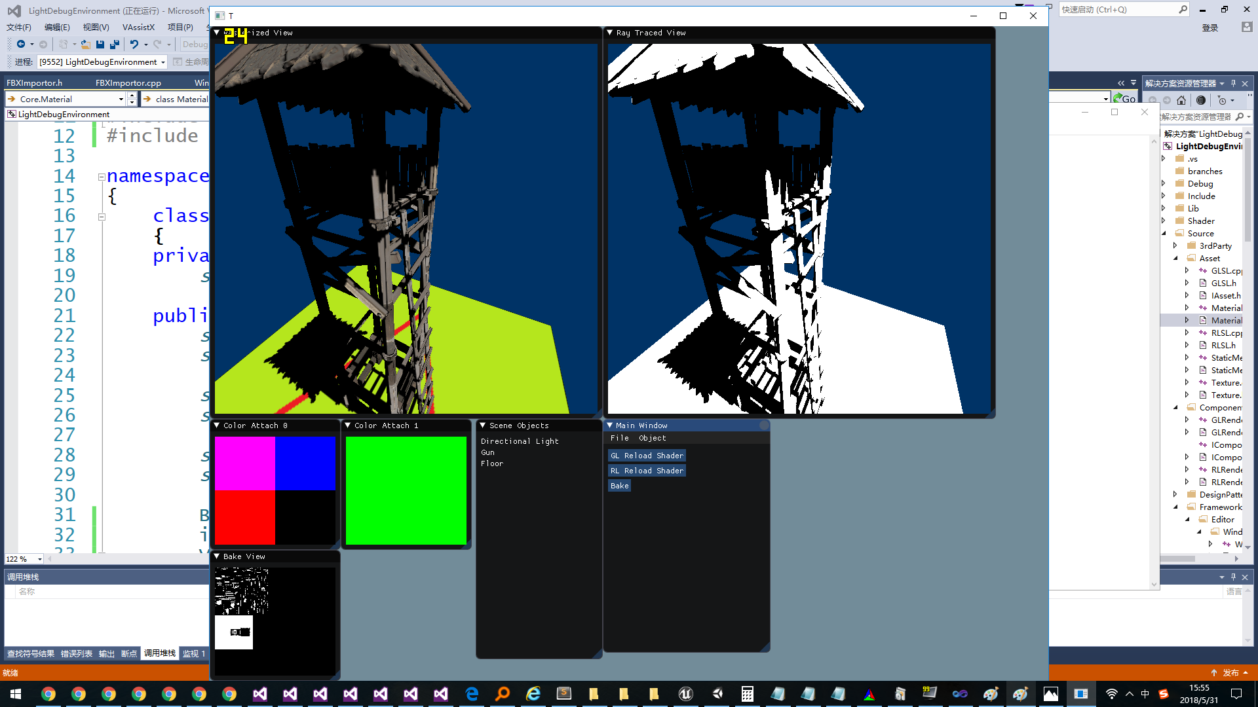Collapse the Bake View panel
Image resolution: width=1258 pixels, height=707 pixels.
[217, 556]
